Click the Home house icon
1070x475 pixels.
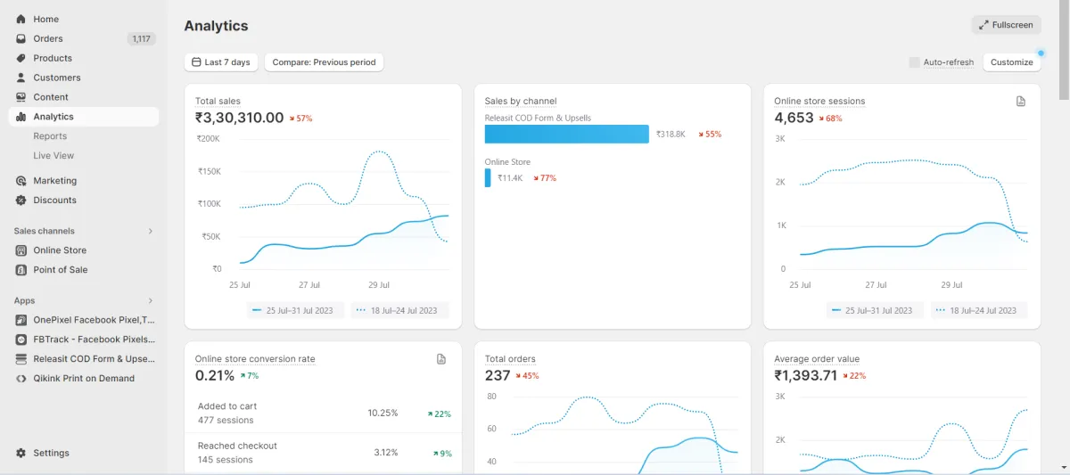pos(21,19)
